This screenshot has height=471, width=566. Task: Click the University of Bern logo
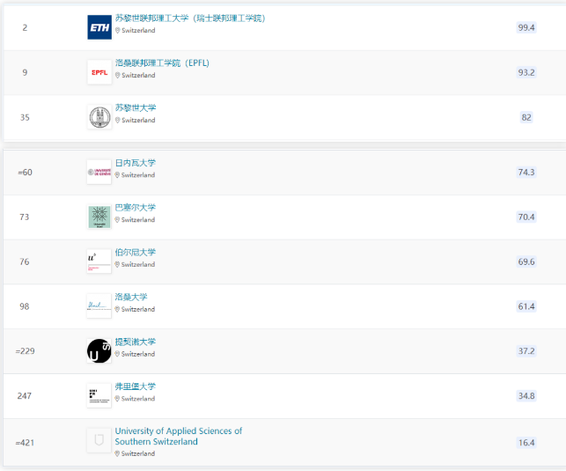99,261
